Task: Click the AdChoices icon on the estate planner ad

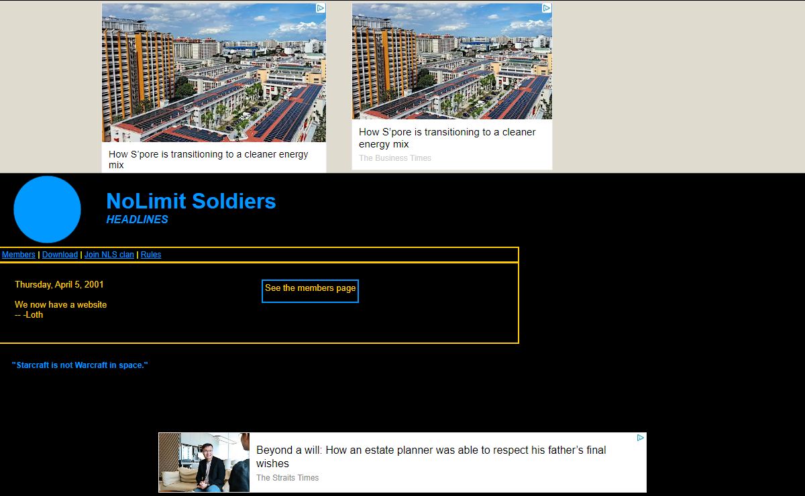Action: coord(640,438)
